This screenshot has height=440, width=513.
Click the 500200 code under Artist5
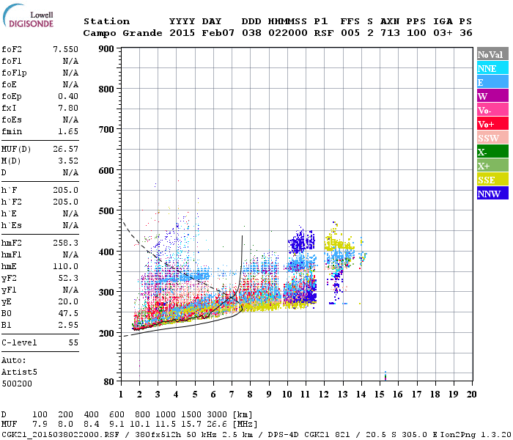(x=17, y=384)
